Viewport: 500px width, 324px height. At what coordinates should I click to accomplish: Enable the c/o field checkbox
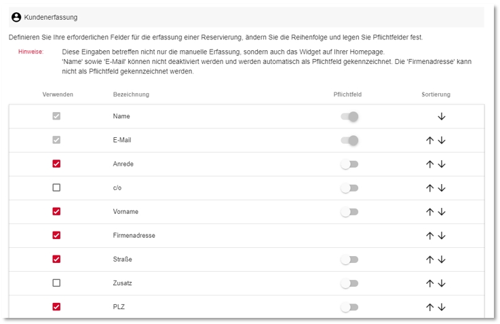tap(56, 187)
